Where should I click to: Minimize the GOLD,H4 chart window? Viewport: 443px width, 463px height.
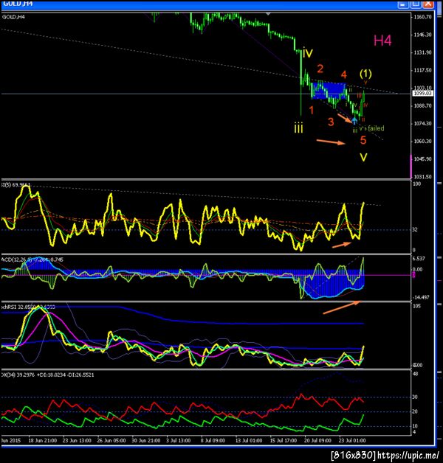[x=403, y=4]
